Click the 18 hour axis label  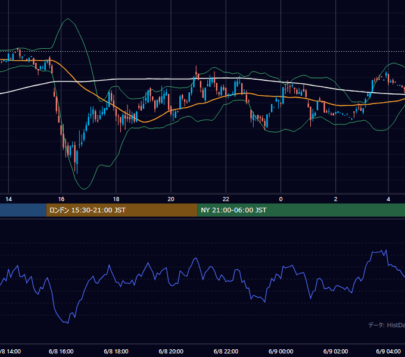point(116,199)
